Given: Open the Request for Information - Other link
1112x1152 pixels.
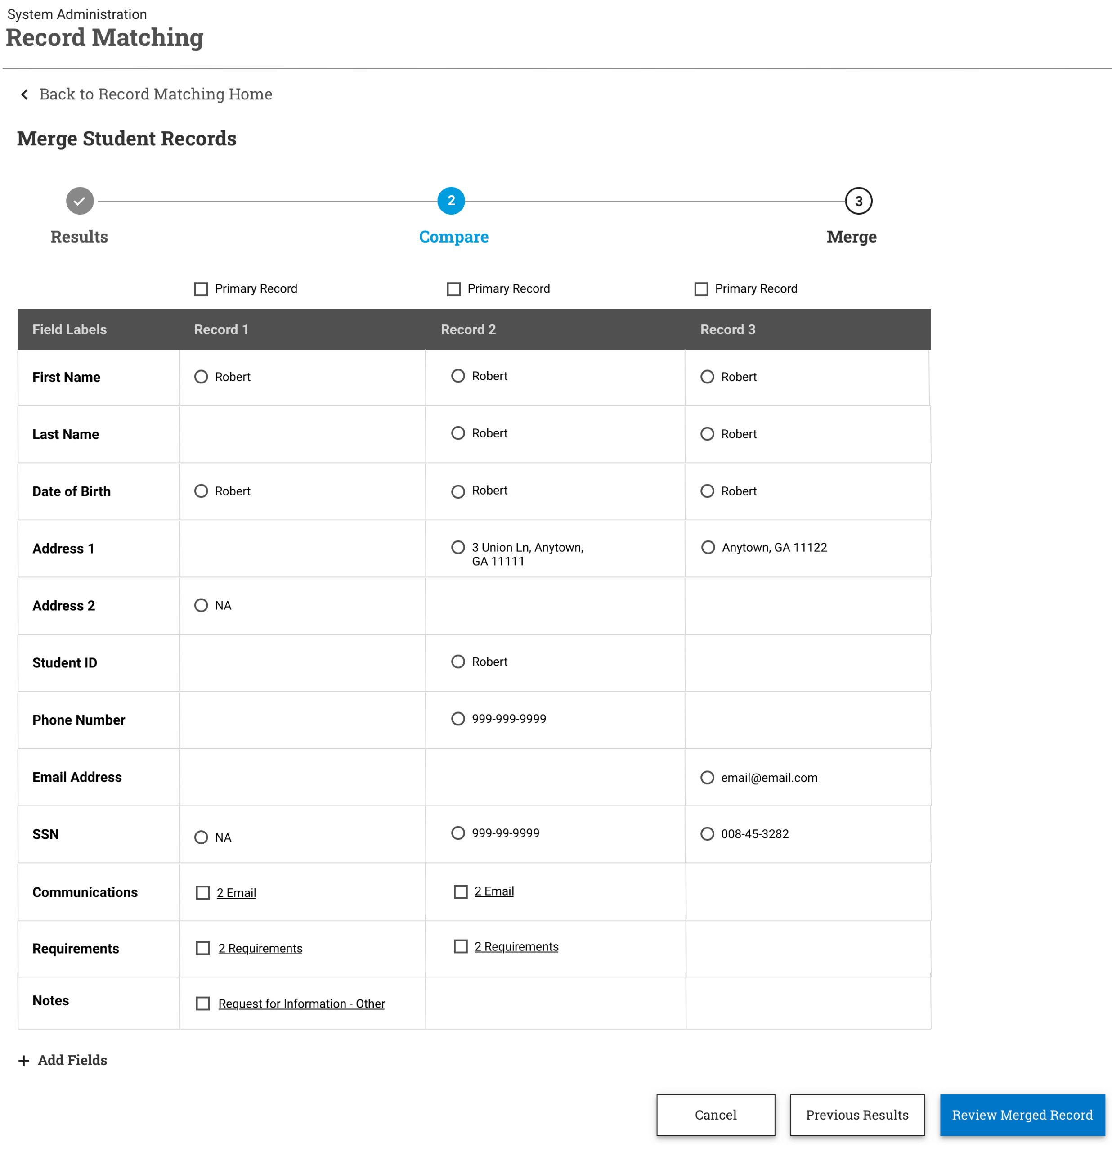Looking at the screenshot, I should click(x=301, y=1003).
